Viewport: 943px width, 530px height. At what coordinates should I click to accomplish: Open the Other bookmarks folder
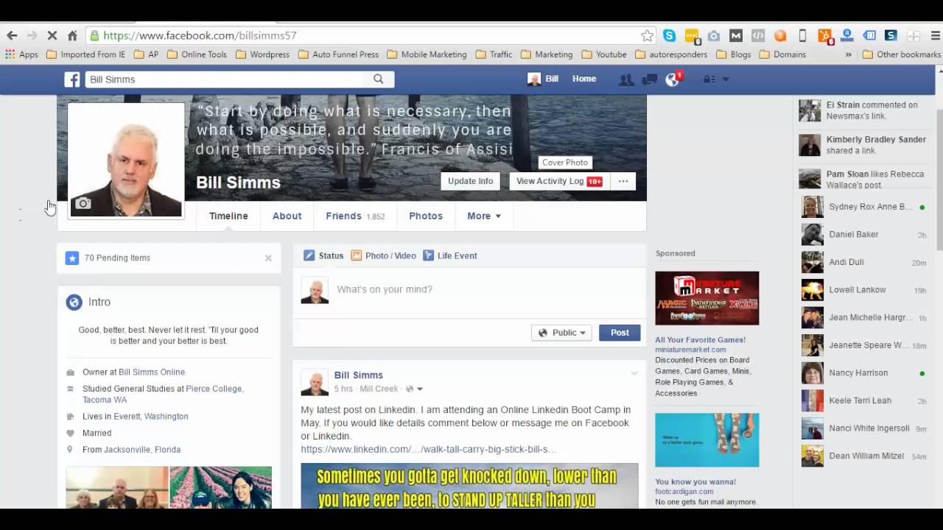(x=902, y=54)
